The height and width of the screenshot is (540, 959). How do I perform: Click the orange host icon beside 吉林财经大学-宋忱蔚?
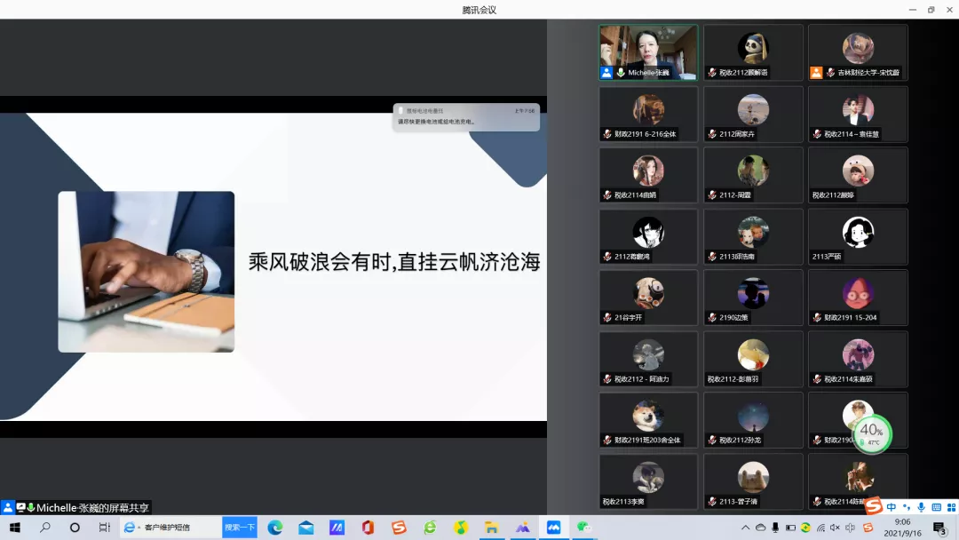(x=816, y=73)
